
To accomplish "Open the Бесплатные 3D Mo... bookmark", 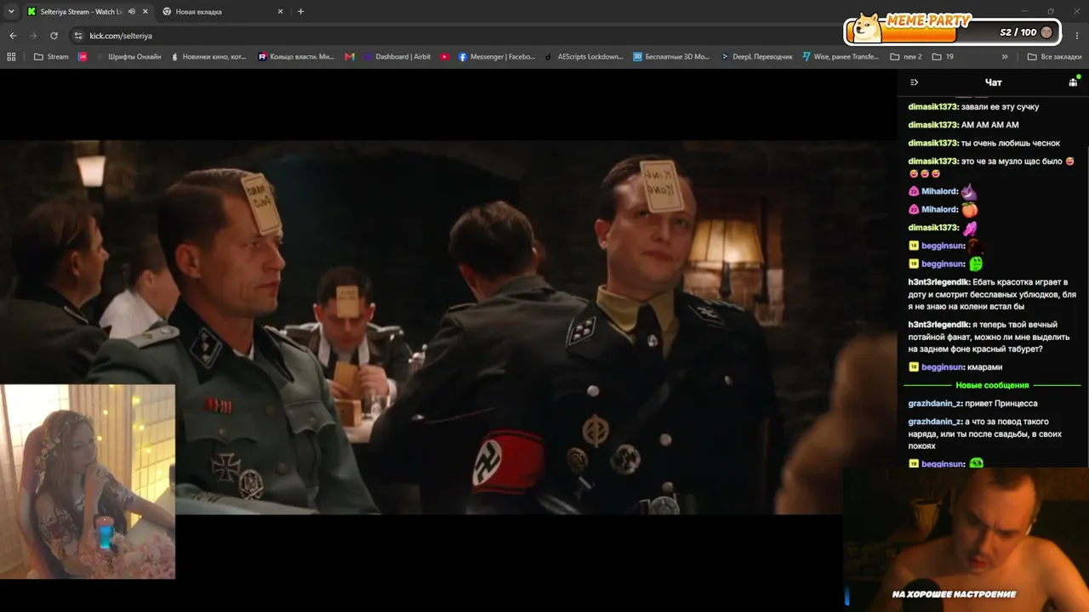I will 671,57.
